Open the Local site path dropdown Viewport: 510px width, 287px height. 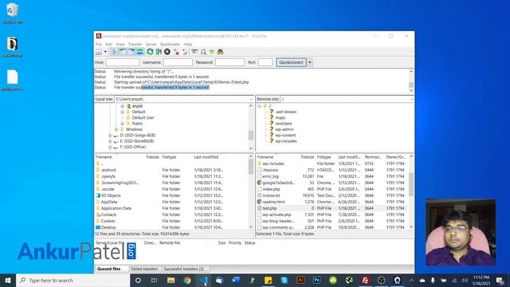click(x=251, y=99)
